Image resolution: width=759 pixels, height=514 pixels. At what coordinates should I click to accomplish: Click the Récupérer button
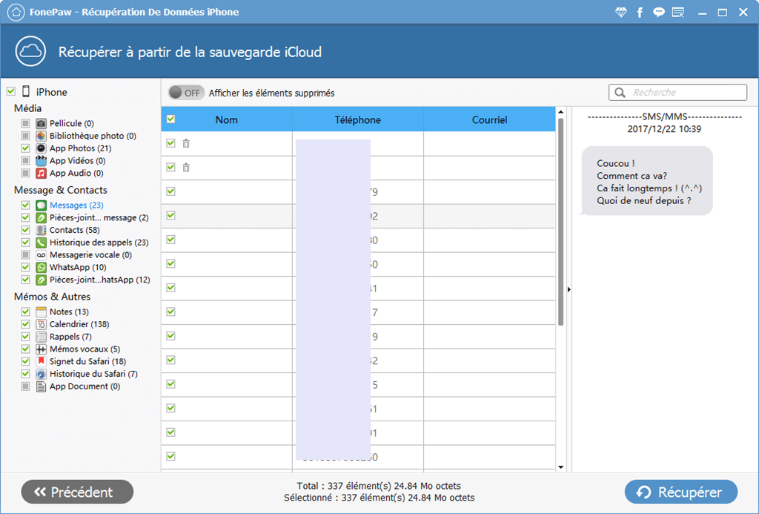681,492
